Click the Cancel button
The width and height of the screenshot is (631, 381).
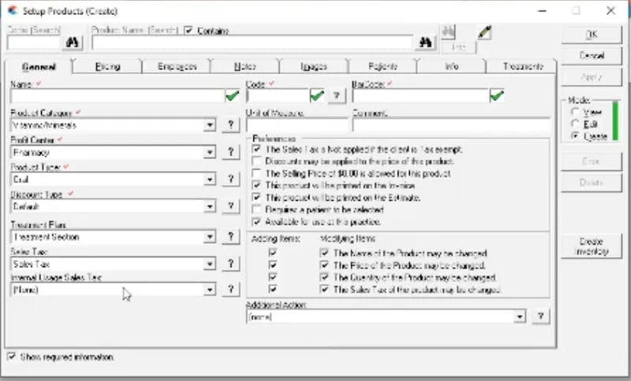pos(591,55)
